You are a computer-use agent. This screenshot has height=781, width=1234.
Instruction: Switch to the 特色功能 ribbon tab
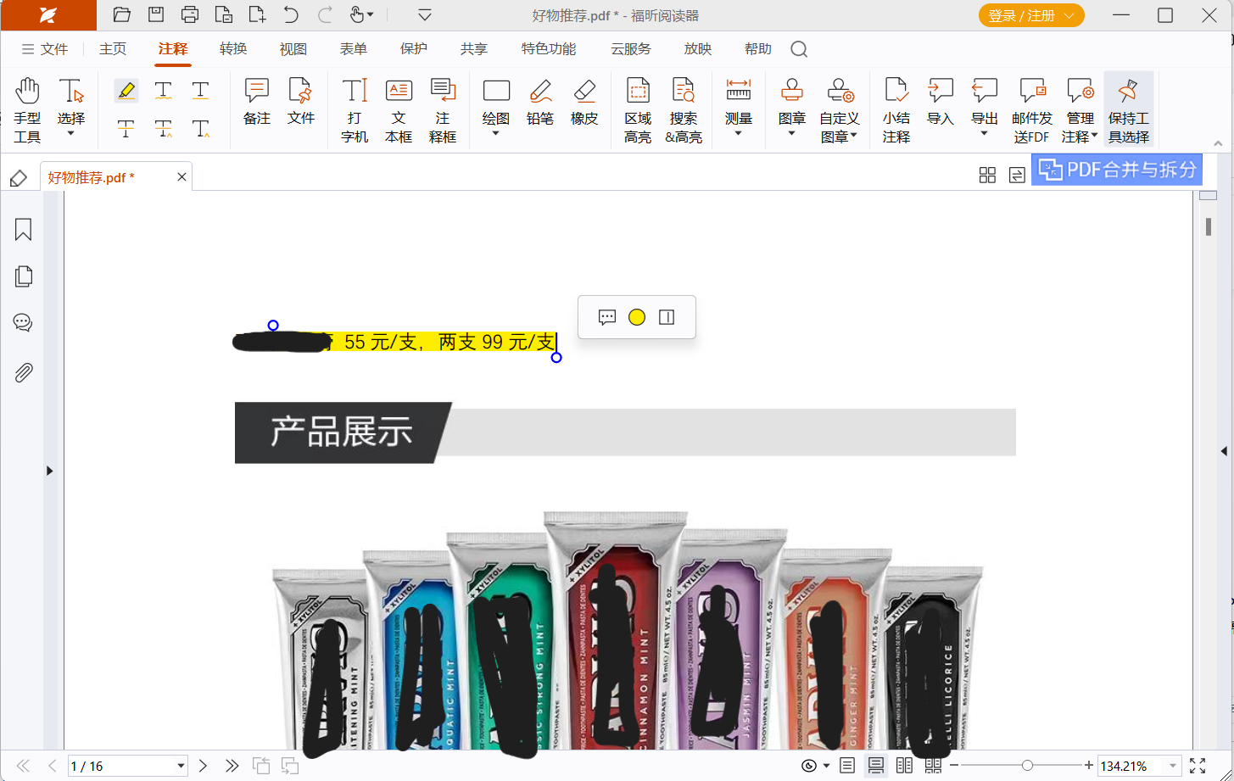coord(549,49)
